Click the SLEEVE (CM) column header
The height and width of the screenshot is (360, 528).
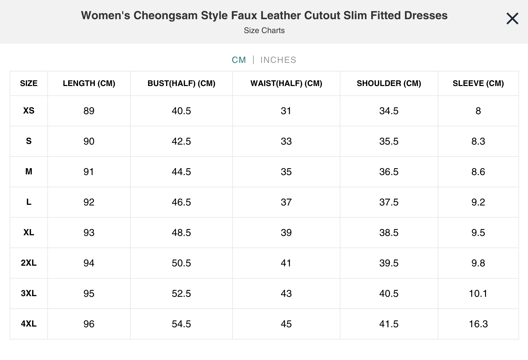pos(478,83)
